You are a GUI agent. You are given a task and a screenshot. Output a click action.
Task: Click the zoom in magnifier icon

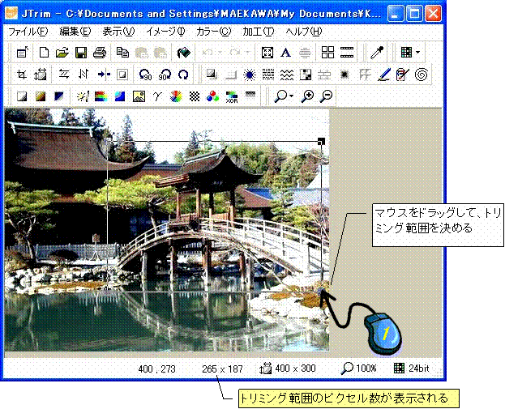308,96
